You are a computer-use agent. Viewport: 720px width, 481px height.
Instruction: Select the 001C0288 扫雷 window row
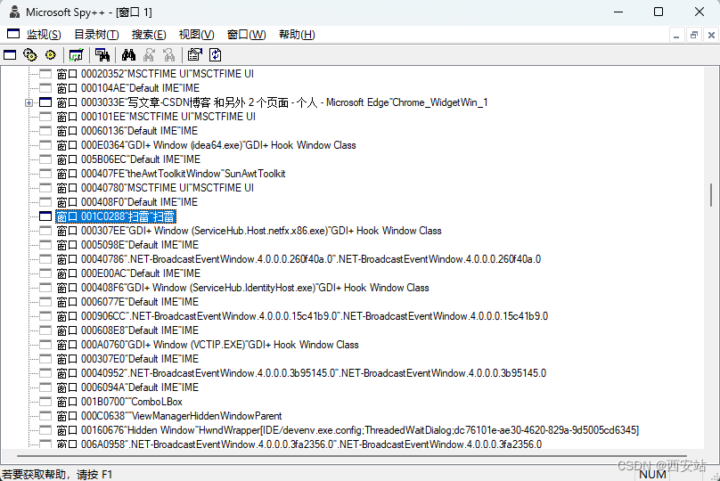click(x=116, y=216)
